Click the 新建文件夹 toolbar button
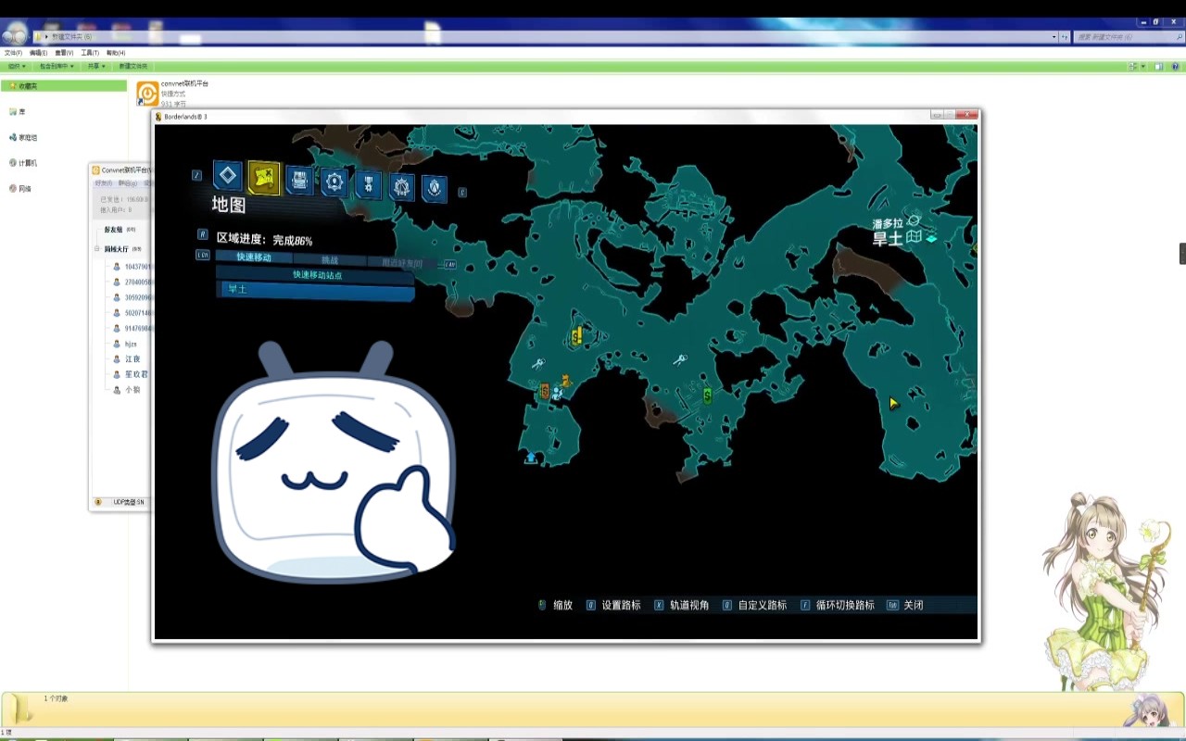Screen dimensions: 1186x741 click(132, 67)
